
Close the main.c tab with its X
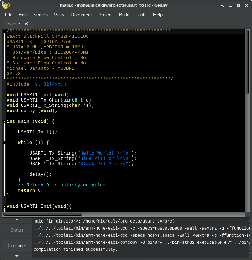(x=27, y=24)
